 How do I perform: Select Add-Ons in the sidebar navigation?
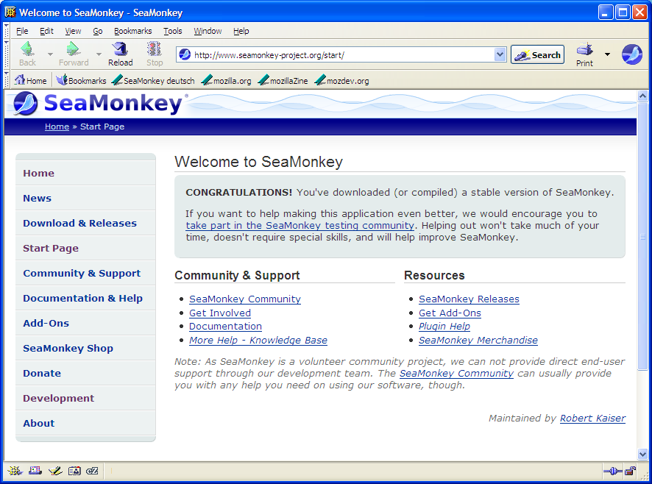46,324
